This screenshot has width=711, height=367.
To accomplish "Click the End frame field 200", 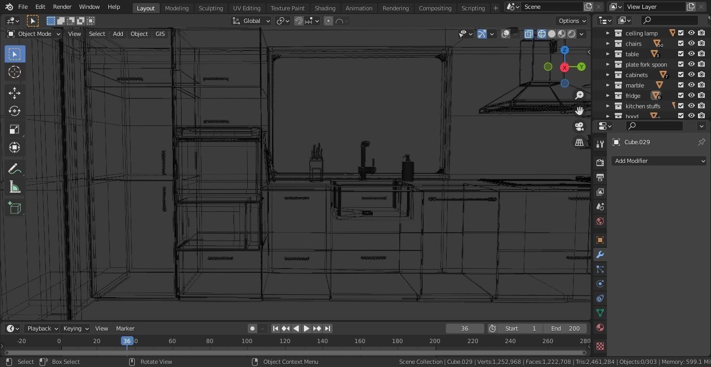I will 565,328.
